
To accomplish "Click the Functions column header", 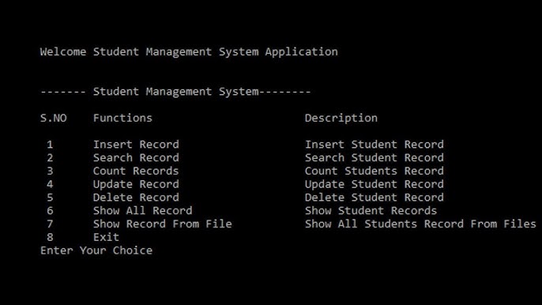I will [x=122, y=118].
